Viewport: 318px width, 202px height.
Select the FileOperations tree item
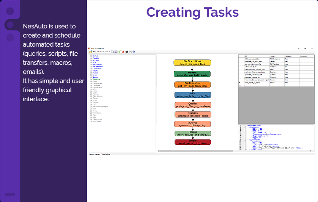point(98,66)
